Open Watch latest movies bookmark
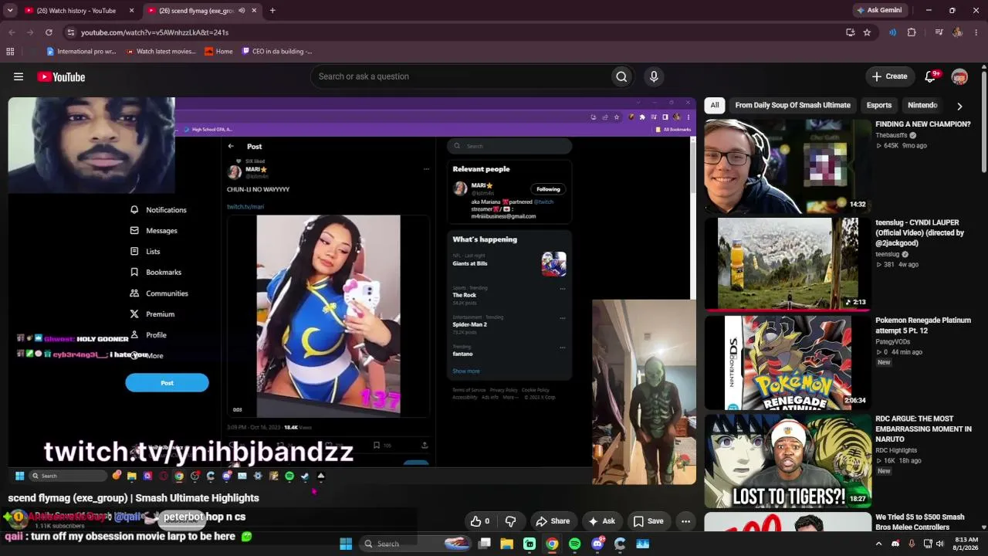Image resolution: width=988 pixels, height=556 pixels. 161,52
